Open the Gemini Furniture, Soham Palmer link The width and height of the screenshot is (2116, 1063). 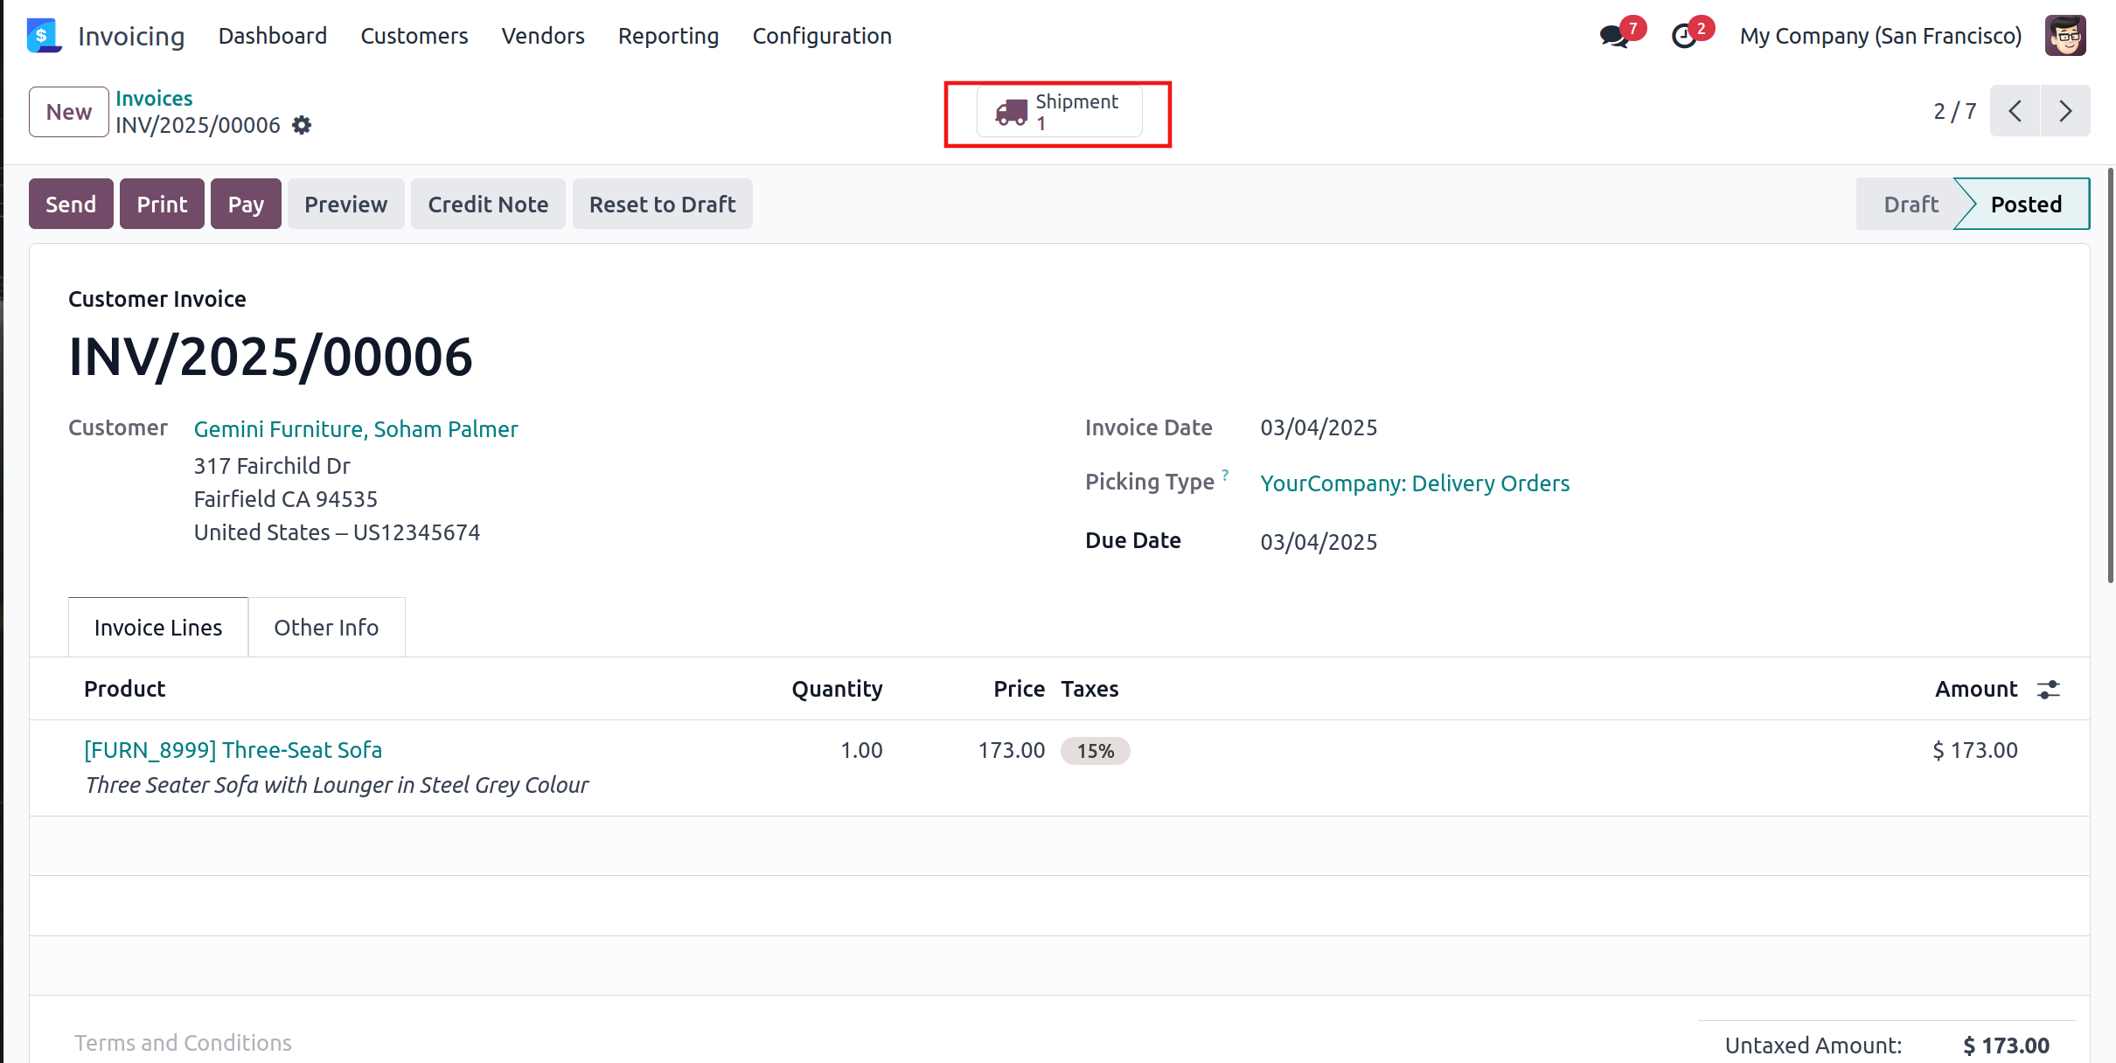pos(356,429)
